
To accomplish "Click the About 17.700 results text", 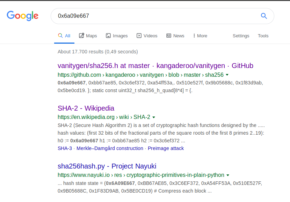I will (x=97, y=52).
